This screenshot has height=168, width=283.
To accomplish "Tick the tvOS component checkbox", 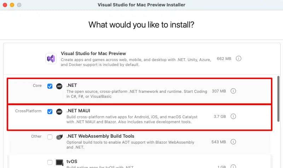I will point(50,162).
